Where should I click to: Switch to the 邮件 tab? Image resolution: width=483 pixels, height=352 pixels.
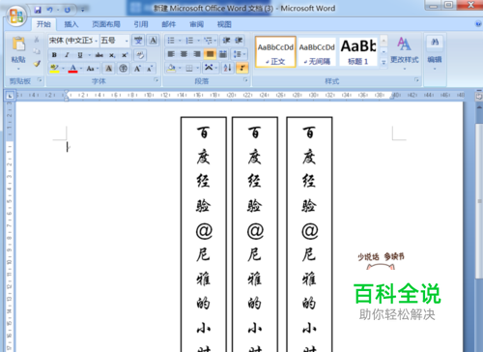click(x=169, y=24)
